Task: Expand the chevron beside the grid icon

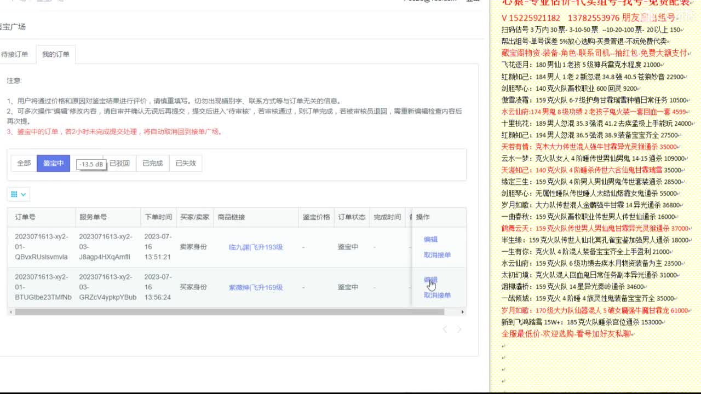Action: click(x=23, y=194)
